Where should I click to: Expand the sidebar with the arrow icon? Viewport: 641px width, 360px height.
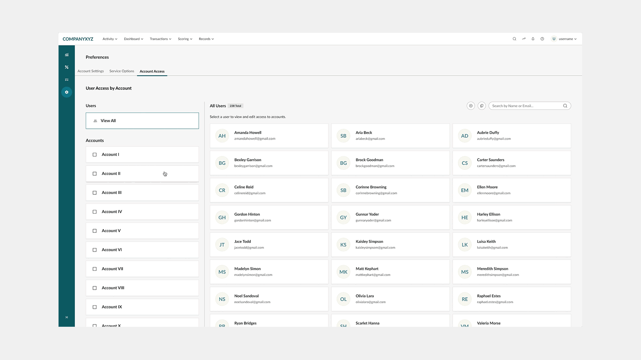pos(67,317)
